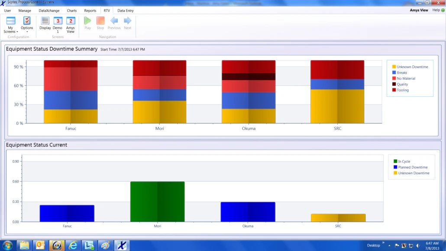The width and height of the screenshot is (446, 251).
Task: Toggle the In Cycle legend entry
Action: coord(405,161)
